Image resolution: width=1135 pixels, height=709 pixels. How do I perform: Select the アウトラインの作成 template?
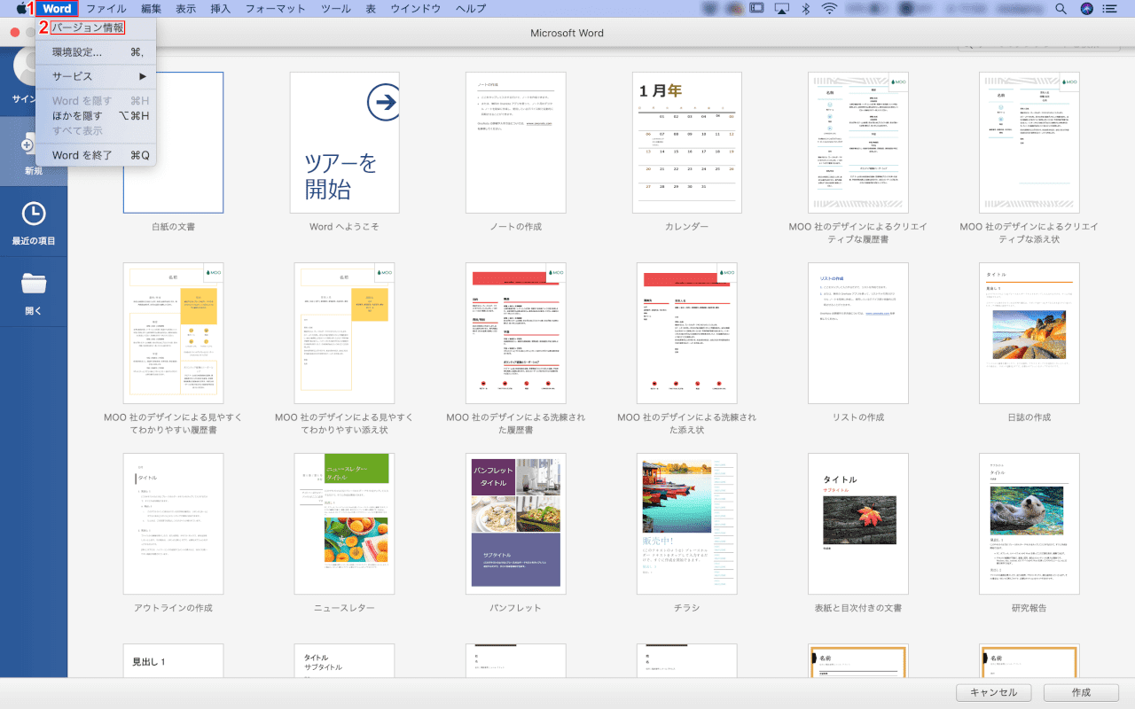[x=173, y=524]
